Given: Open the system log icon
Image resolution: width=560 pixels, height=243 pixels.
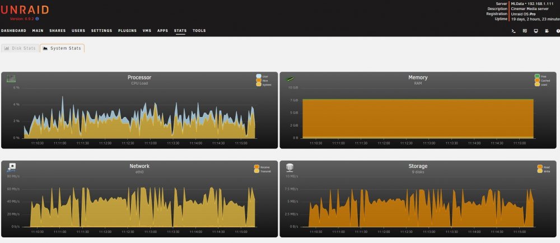Looking at the screenshot, I should (x=547, y=31).
